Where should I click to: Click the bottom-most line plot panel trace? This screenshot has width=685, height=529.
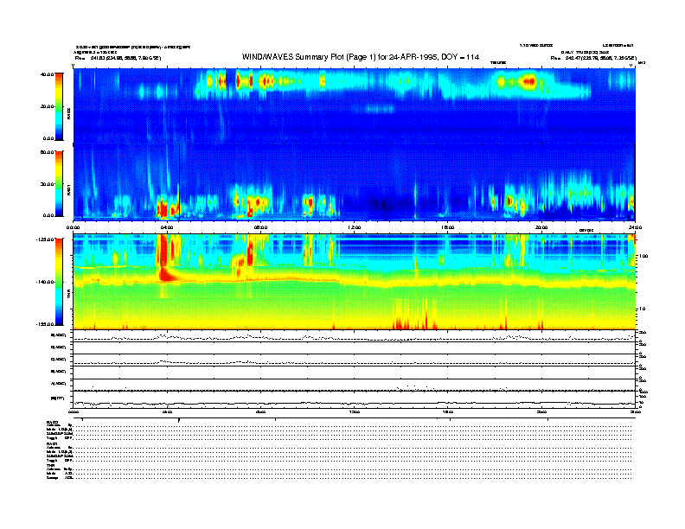[x=354, y=404]
